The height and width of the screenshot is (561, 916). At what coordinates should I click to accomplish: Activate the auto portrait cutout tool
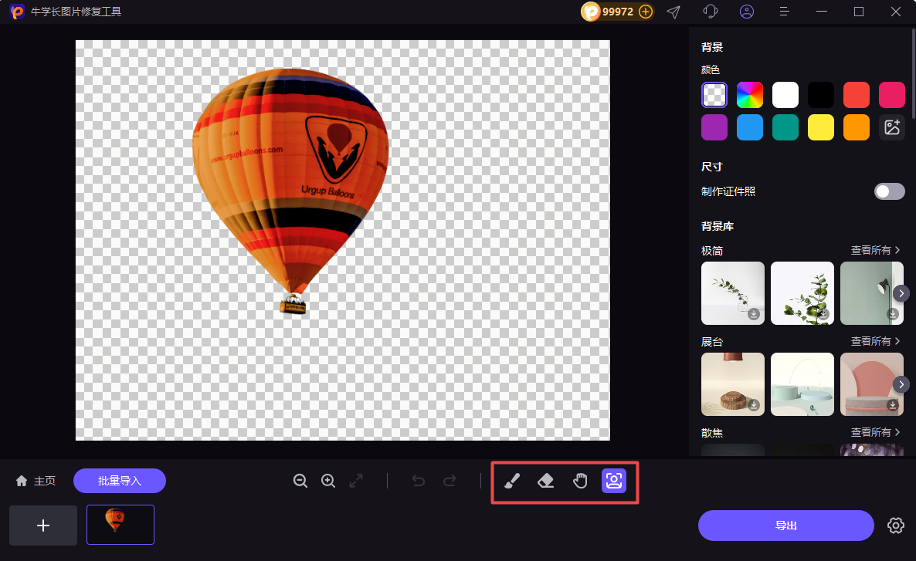coord(614,481)
